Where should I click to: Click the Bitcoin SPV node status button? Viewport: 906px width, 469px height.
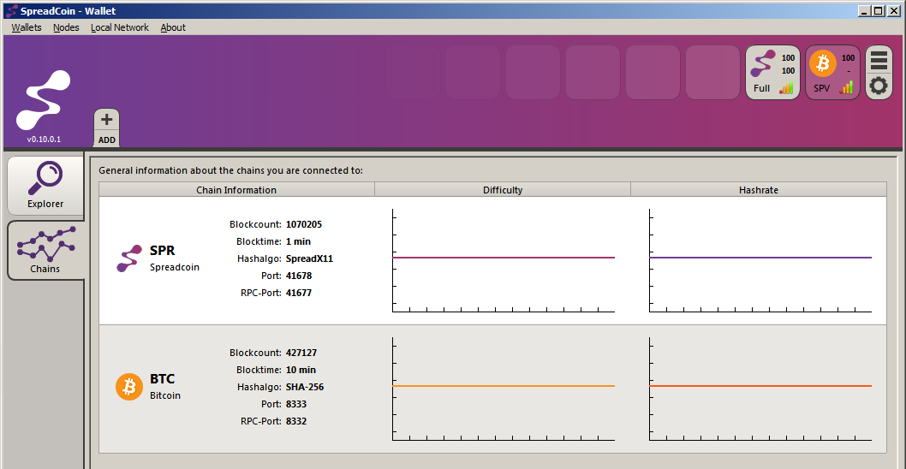[x=832, y=73]
